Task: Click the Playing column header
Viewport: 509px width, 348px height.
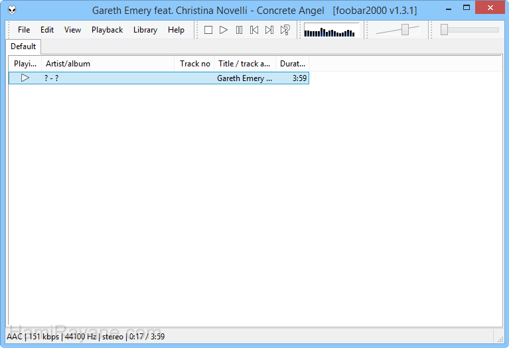Action: point(25,64)
